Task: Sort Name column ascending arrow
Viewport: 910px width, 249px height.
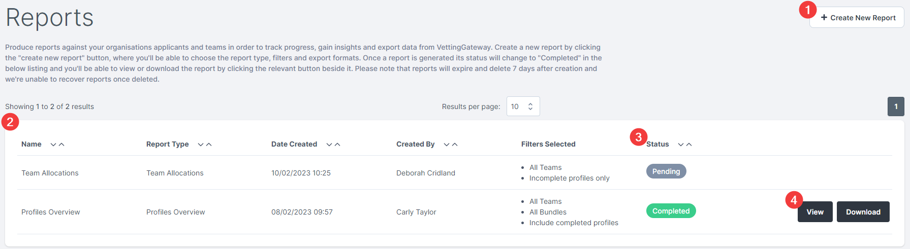Action: [x=61, y=145]
